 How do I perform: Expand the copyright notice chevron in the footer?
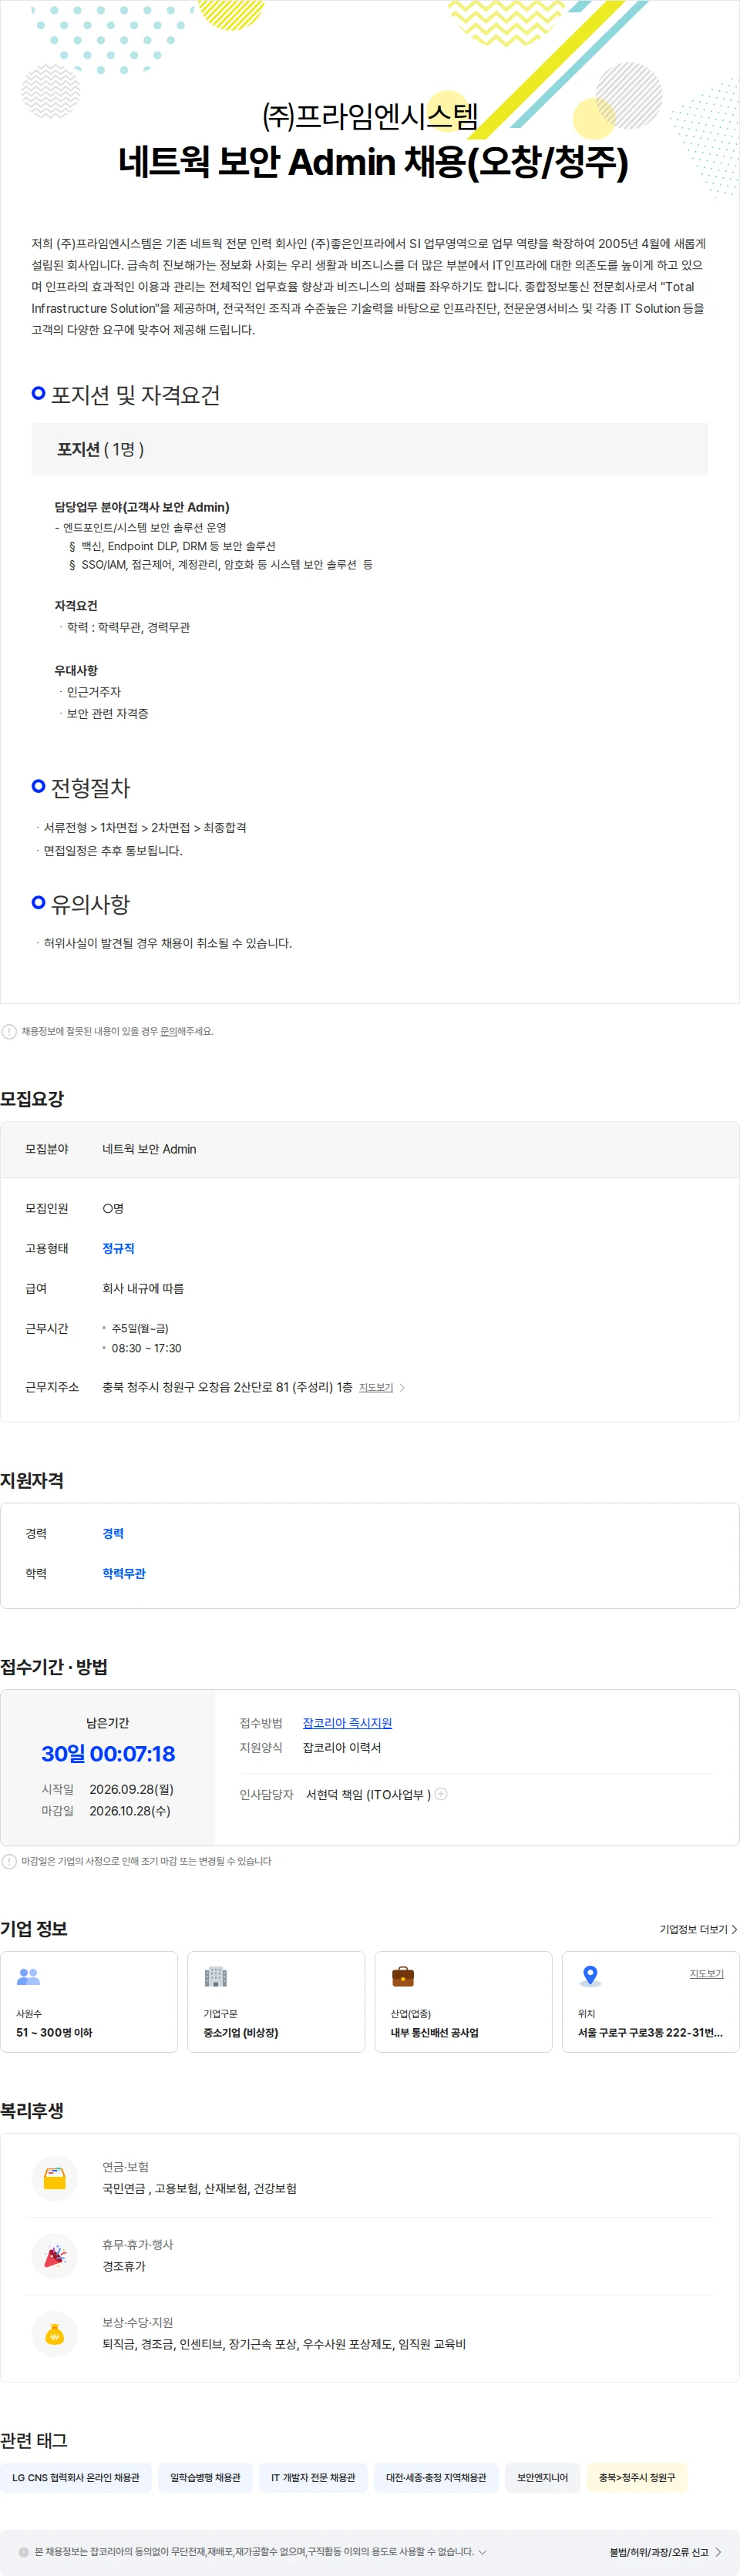(x=483, y=2551)
